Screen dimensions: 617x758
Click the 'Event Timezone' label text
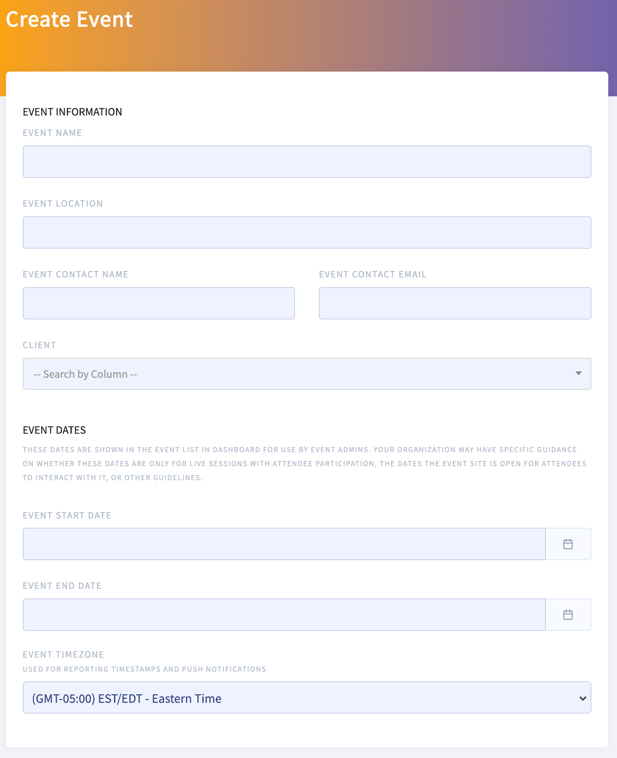coord(64,655)
